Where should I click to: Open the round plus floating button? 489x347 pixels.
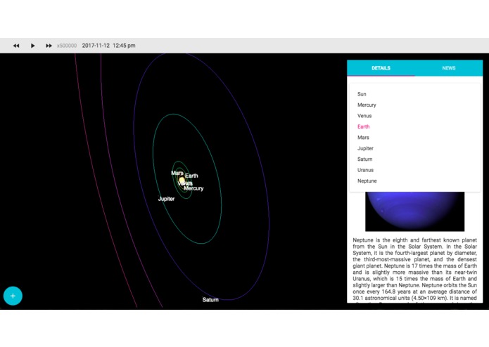click(13, 296)
